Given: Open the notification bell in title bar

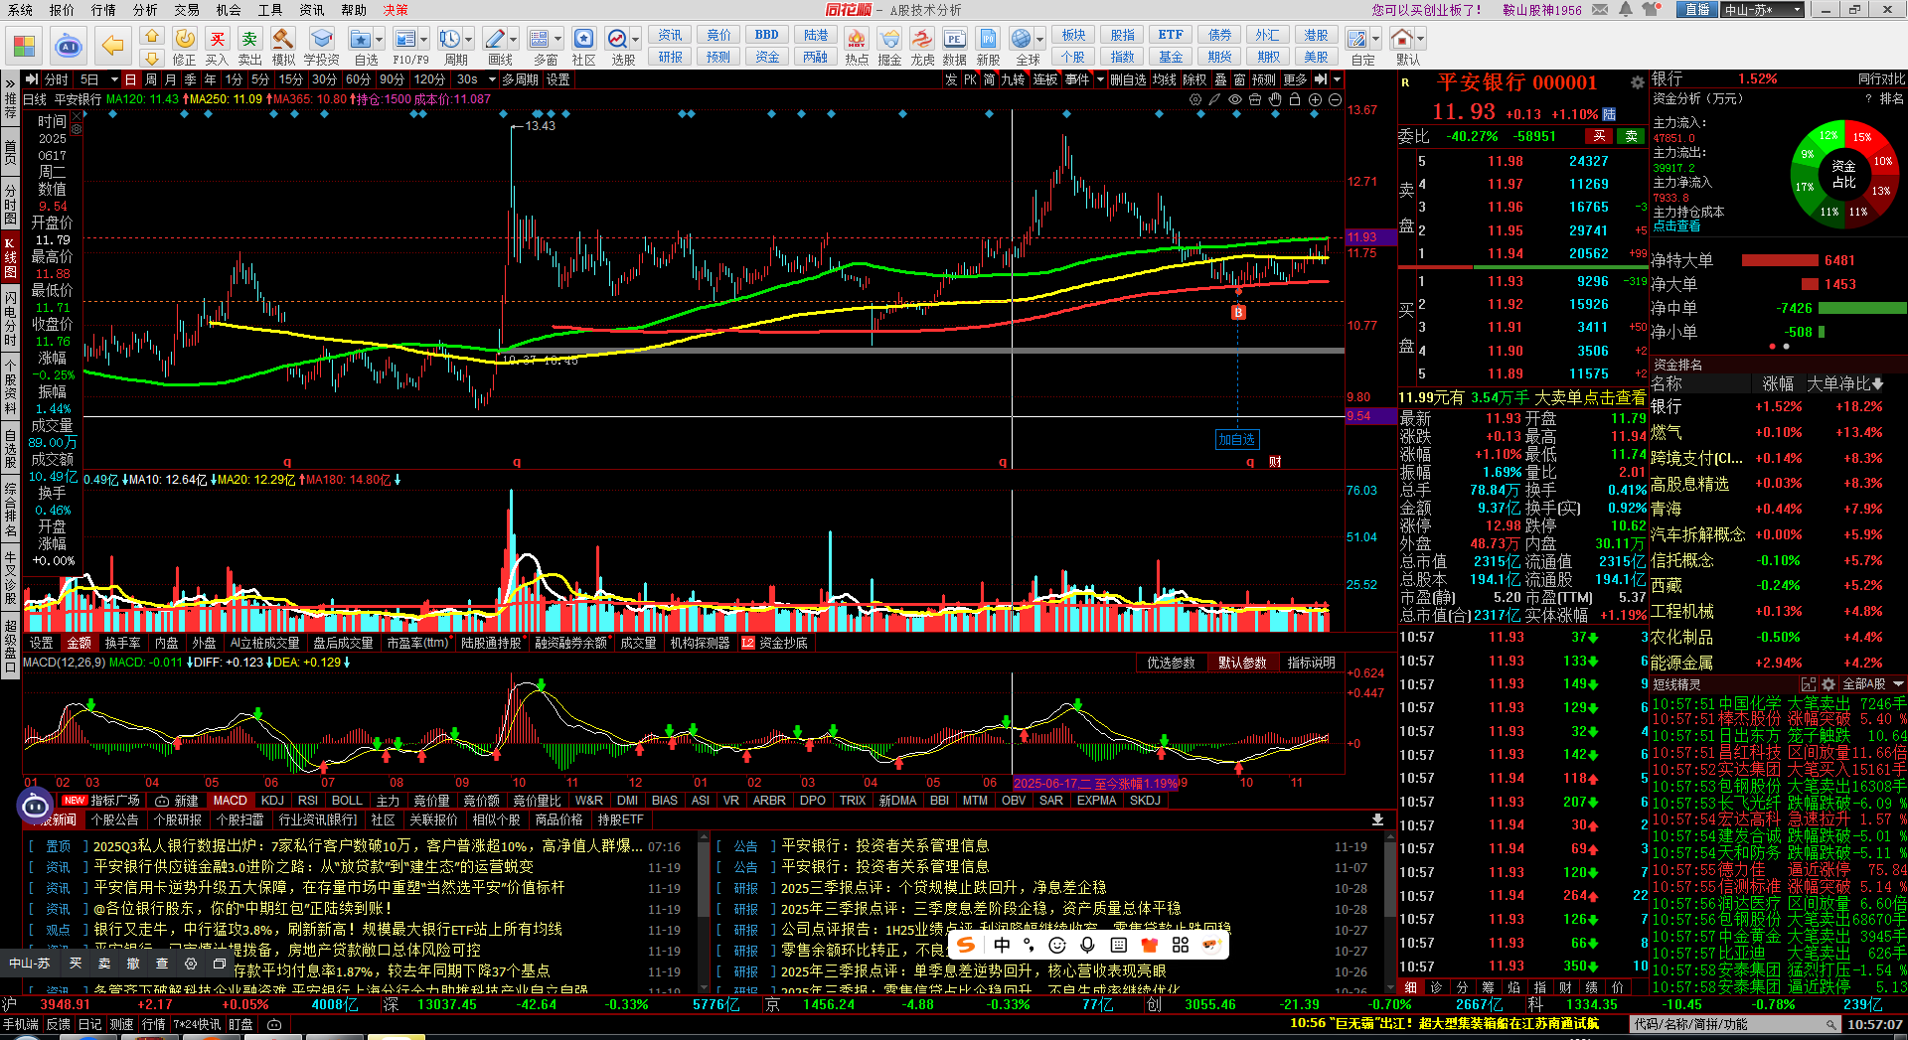Looking at the screenshot, I should pos(1626,10).
